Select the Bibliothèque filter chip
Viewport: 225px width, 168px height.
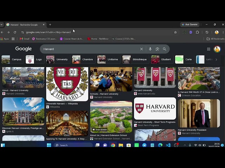coord(135,59)
